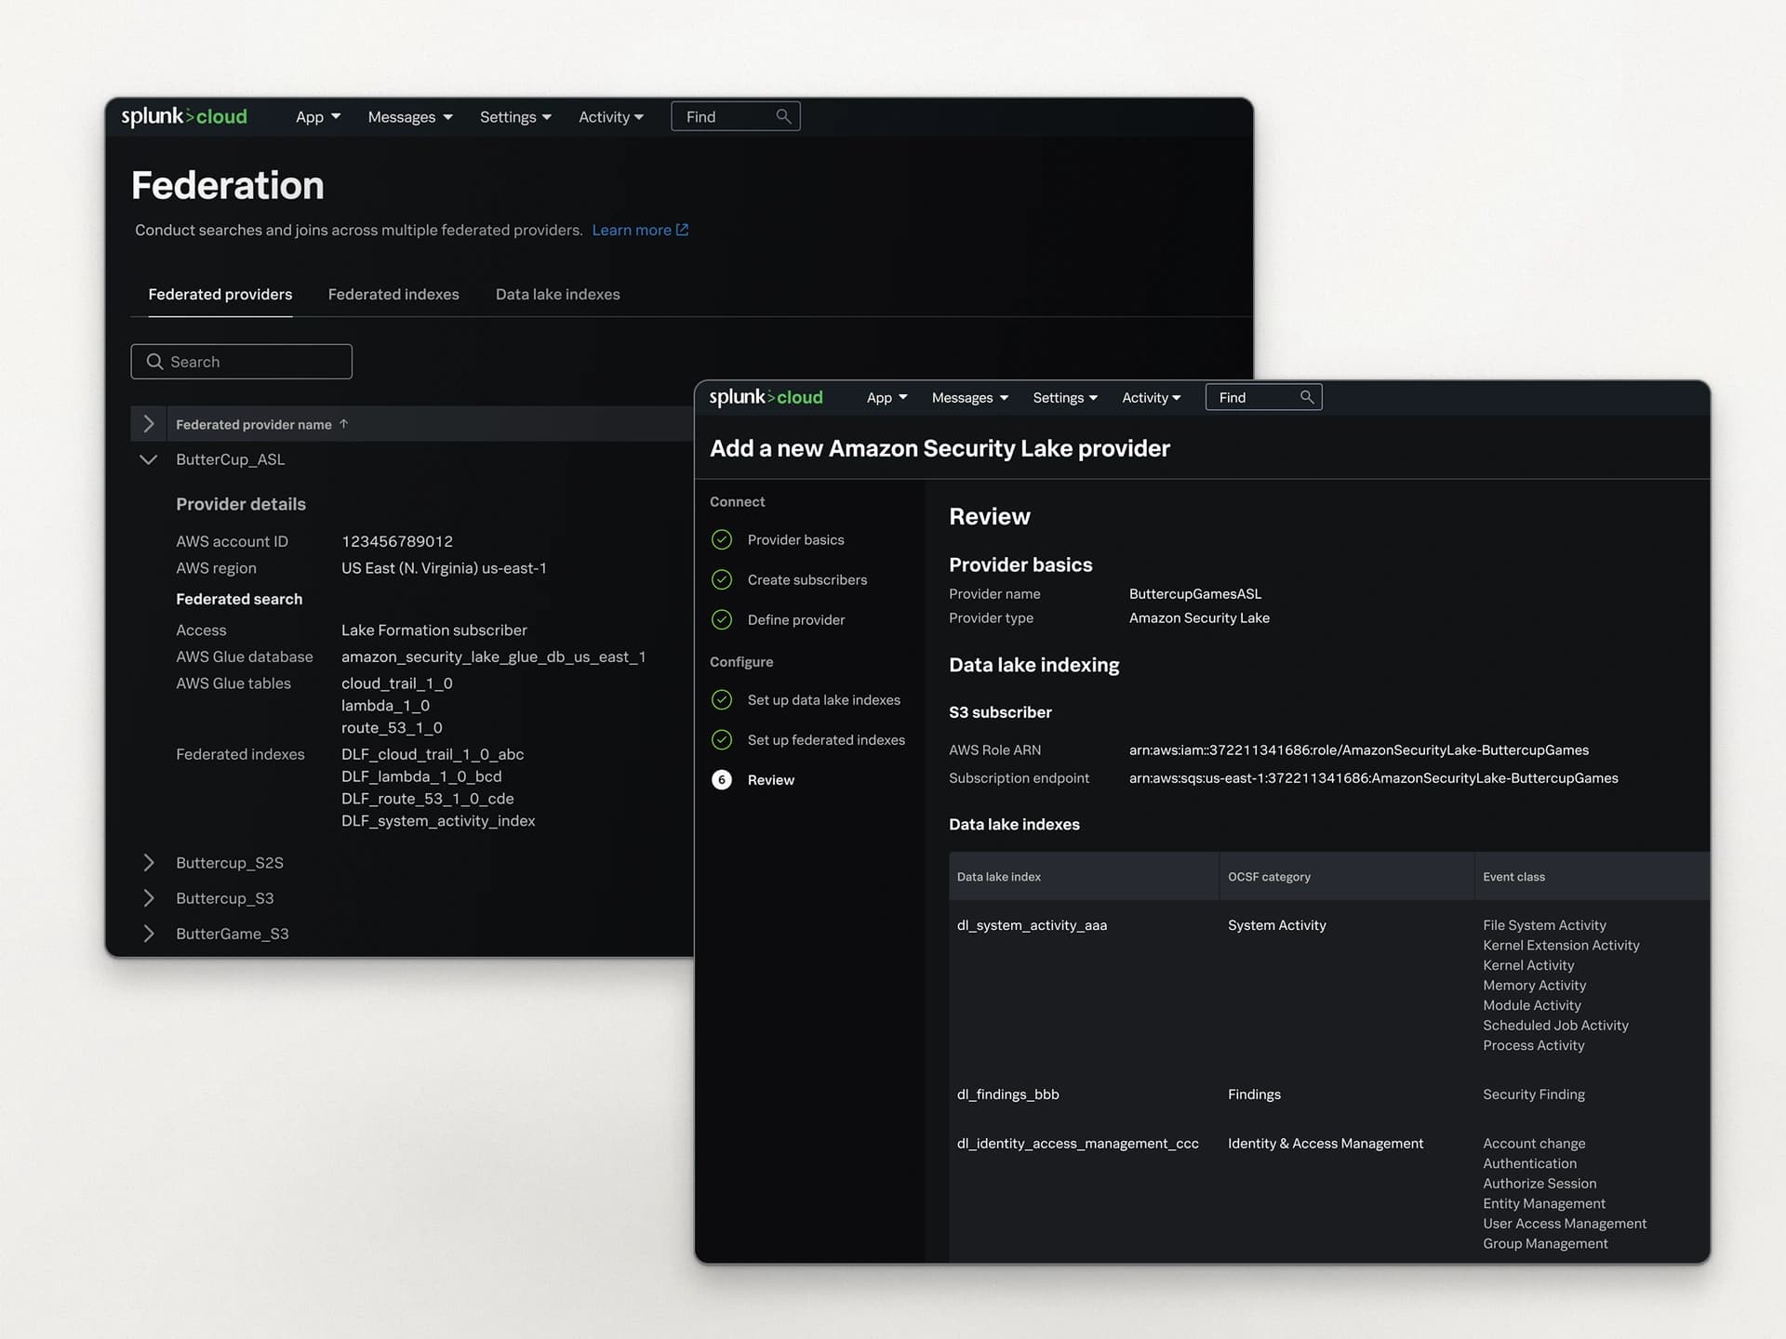Viewport: 1786px width, 1339px height.
Task: Go to the Provider basics step
Action: (795, 539)
